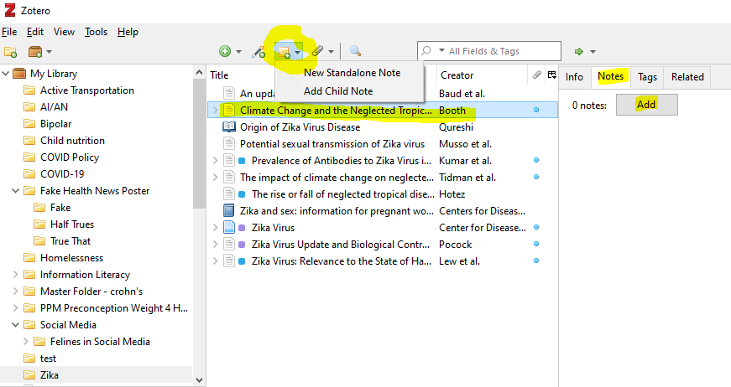Select the test collection

click(x=48, y=359)
